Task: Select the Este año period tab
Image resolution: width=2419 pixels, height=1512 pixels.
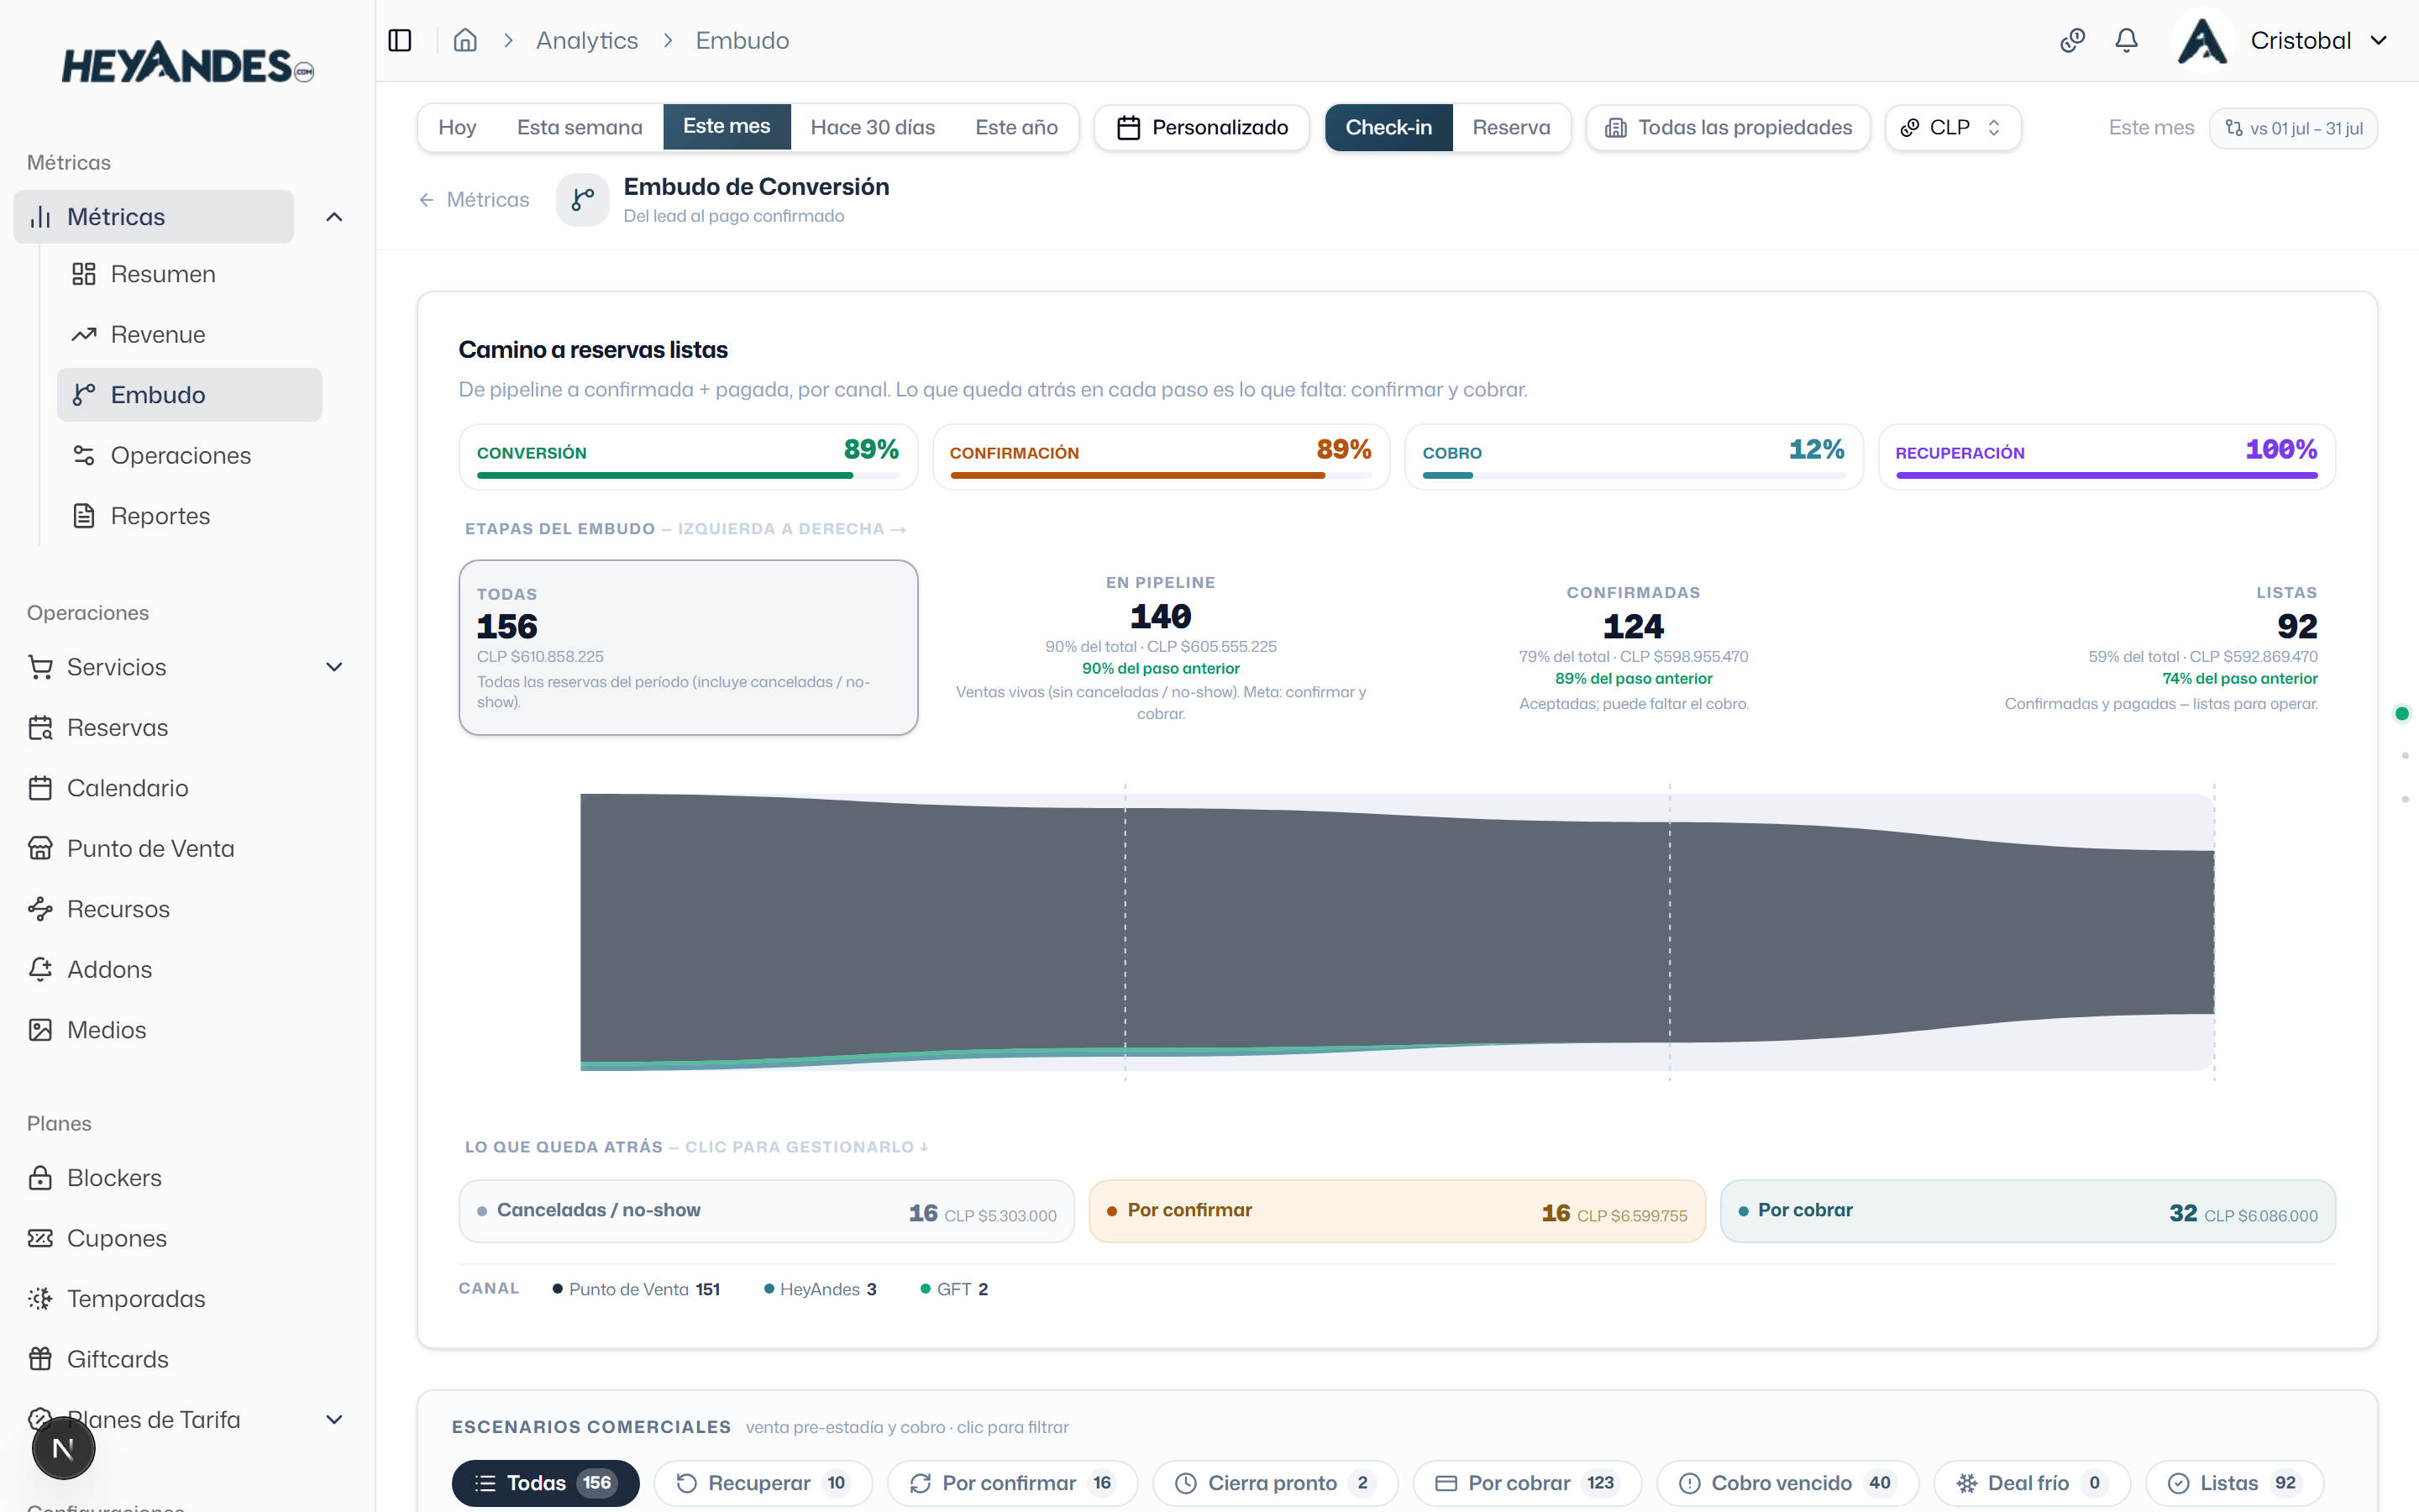Action: point(1016,127)
